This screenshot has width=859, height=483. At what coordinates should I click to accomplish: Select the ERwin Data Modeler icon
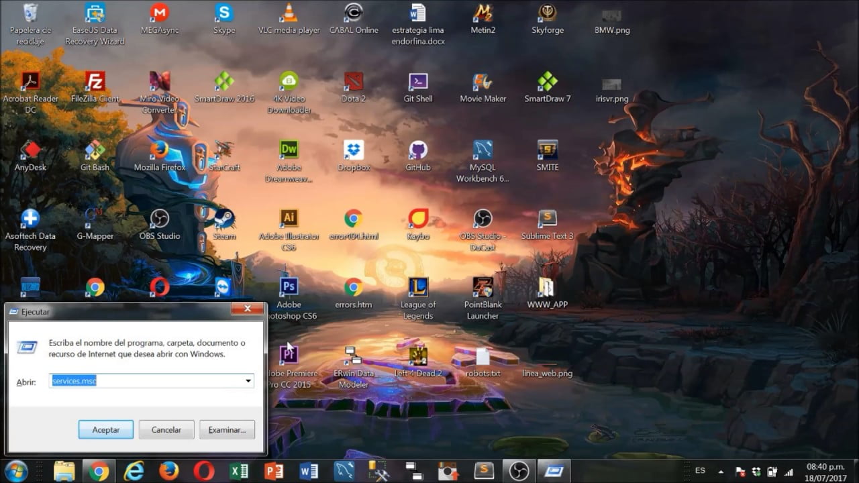click(x=354, y=368)
